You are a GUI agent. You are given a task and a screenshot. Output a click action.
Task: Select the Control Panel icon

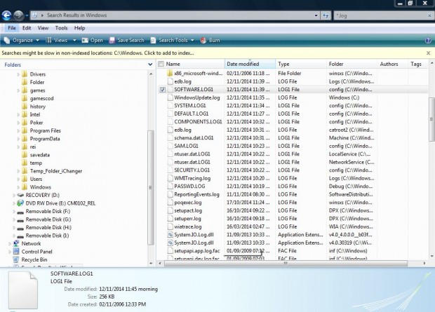16,252
